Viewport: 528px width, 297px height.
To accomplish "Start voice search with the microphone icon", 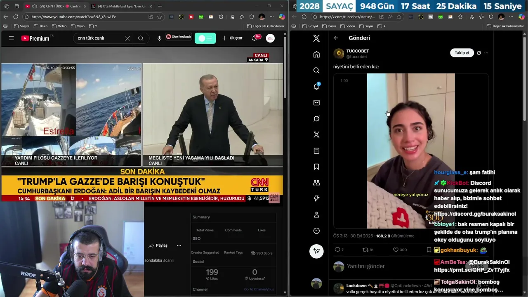I will point(159,38).
